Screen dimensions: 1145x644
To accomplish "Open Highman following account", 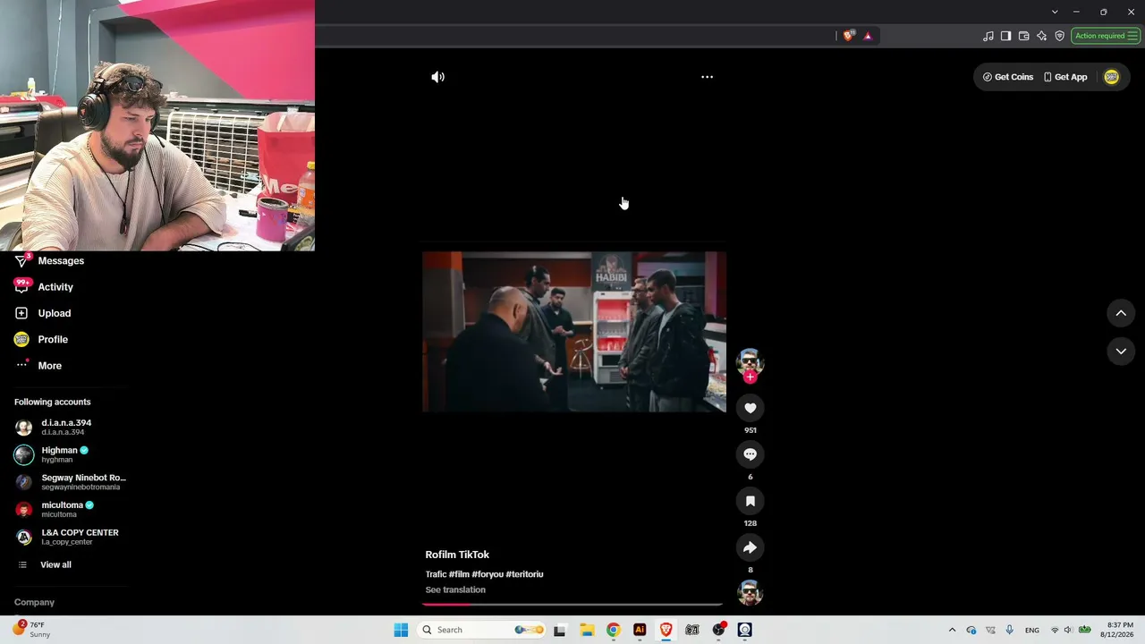I will coord(52,454).
